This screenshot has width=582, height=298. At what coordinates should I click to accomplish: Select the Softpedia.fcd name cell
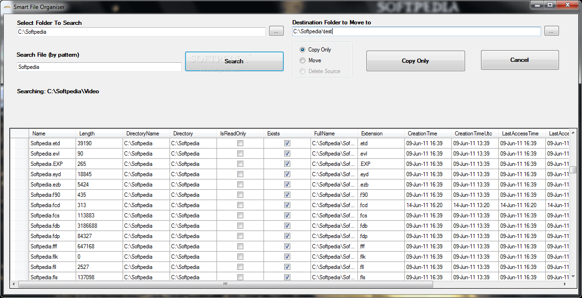tap(52, 205)
